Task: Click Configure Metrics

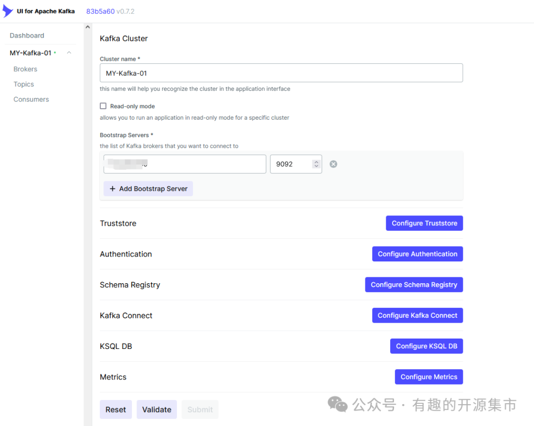Action: (x=429, y=377)
